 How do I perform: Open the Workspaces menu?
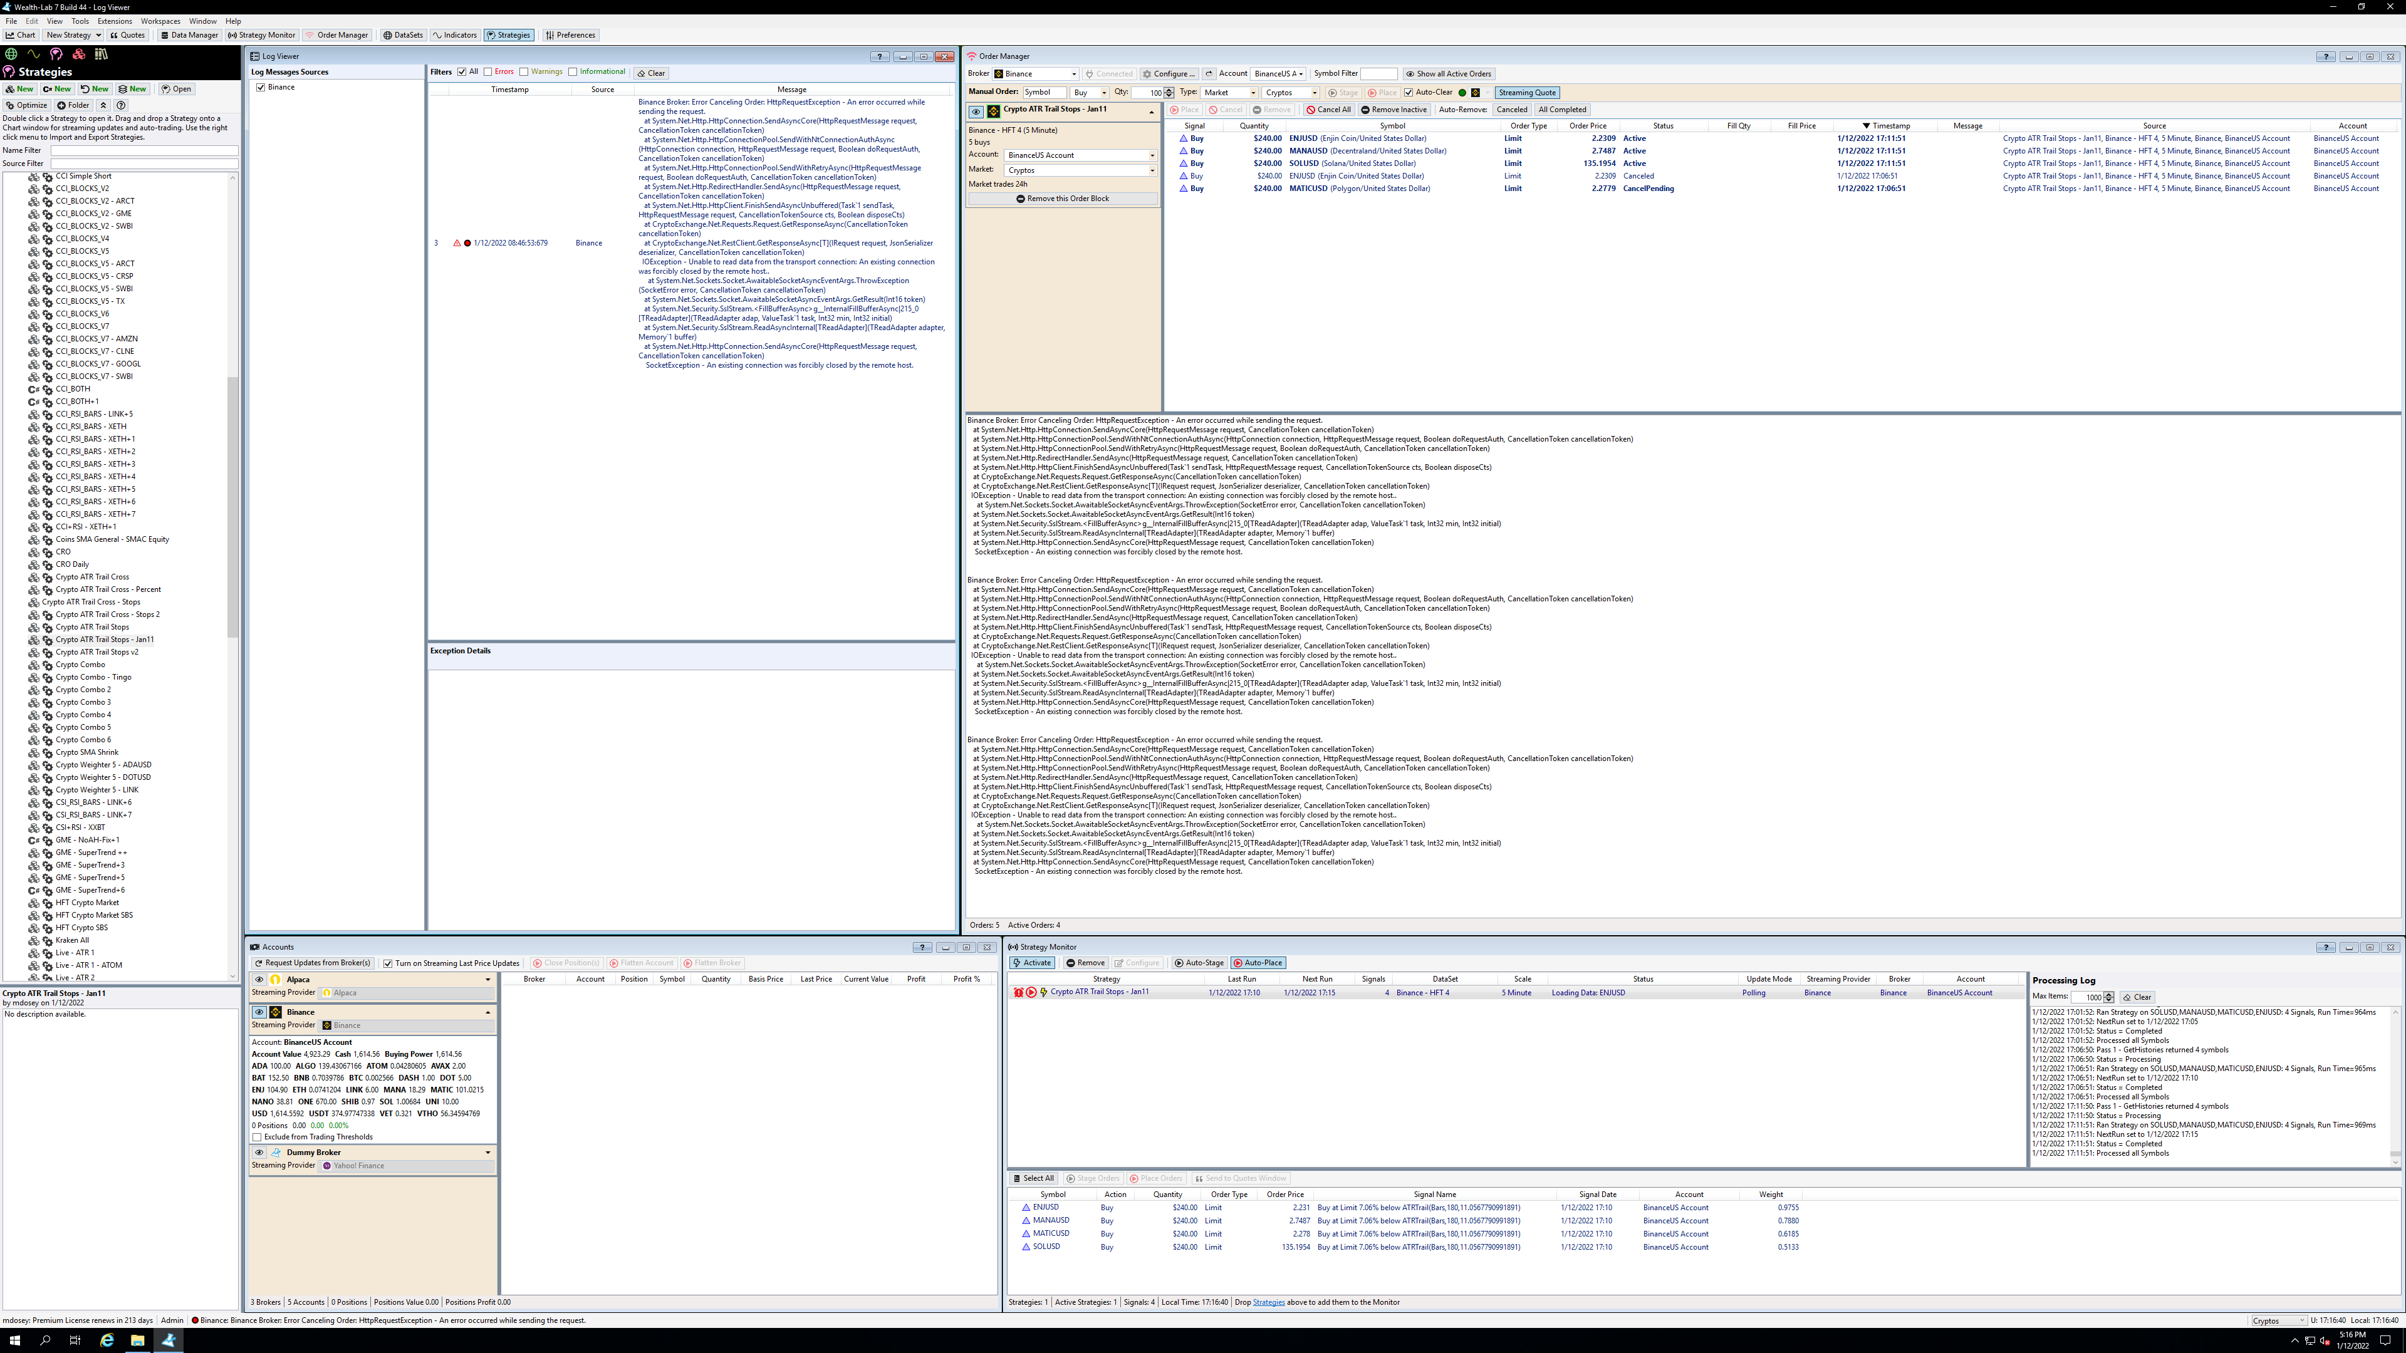(160, 21)
